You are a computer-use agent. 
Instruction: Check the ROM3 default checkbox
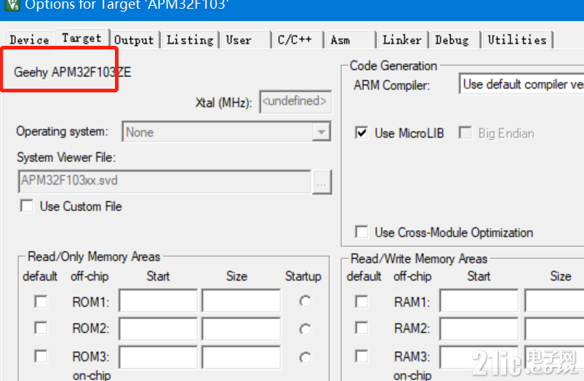point(41,356)
